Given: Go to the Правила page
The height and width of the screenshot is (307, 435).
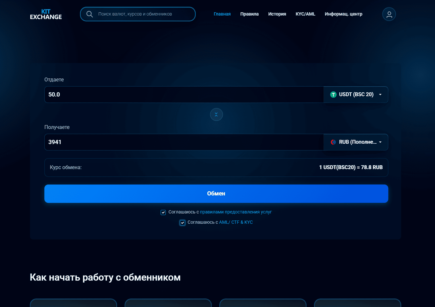Looking at the screenshot, I should point(249,14).
